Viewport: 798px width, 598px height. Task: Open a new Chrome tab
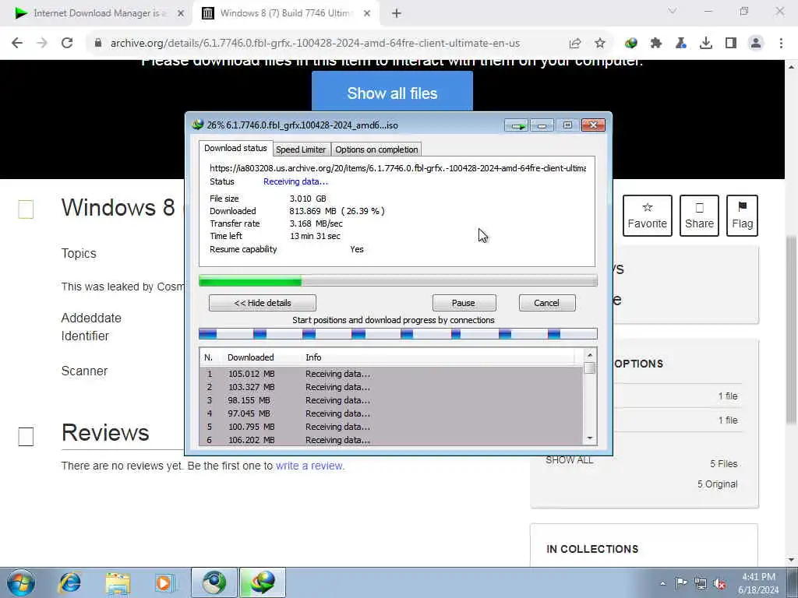(x=397, y=14)
